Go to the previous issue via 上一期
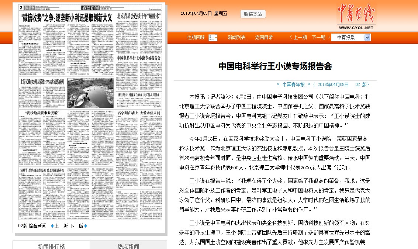This screenshot has width=418, height=249. click(x=300, y=37)
